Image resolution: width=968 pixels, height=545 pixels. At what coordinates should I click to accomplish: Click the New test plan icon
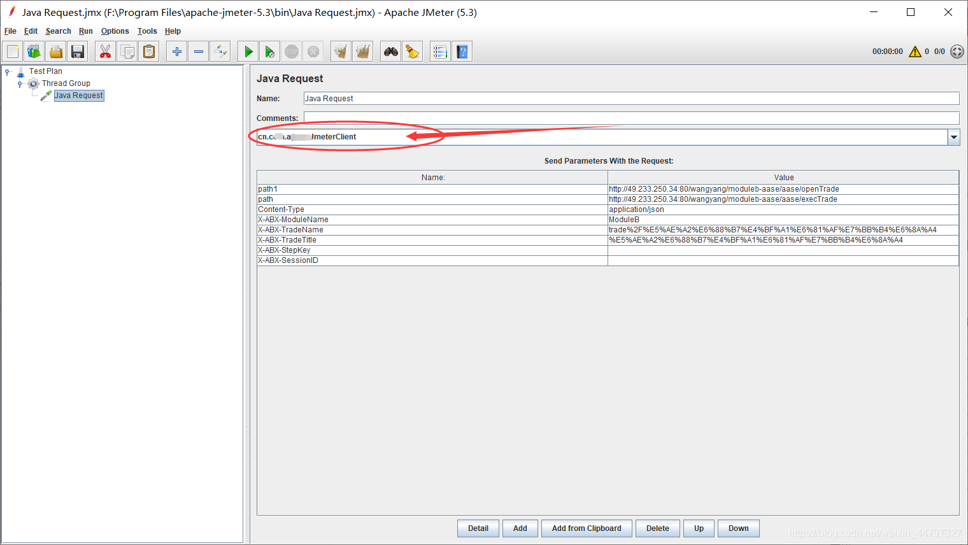coord(13,52)
